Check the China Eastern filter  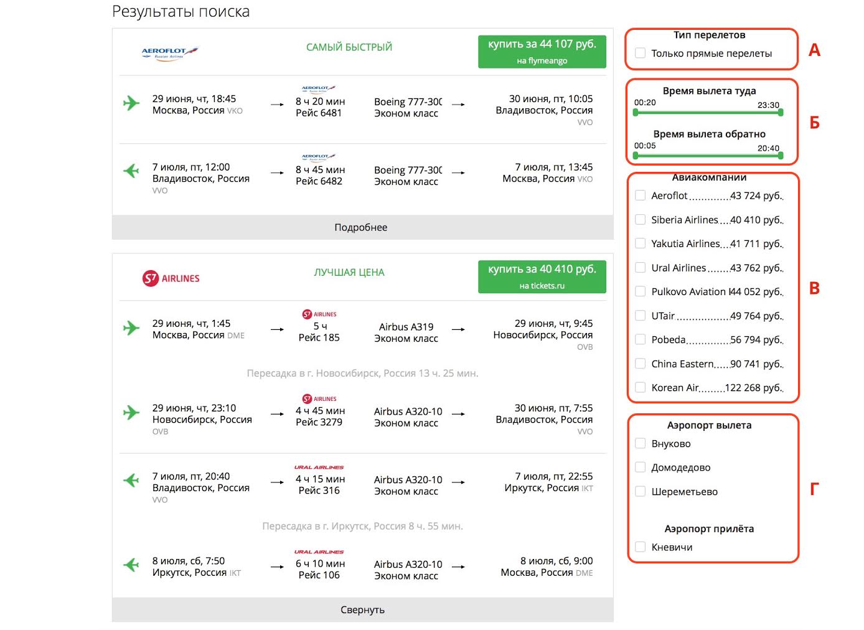[x=640, y=364]
